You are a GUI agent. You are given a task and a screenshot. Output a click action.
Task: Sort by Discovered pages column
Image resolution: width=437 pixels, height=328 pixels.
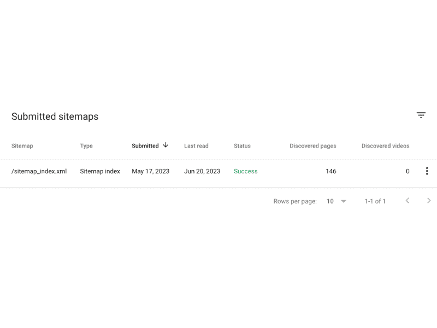pos(313,146)
